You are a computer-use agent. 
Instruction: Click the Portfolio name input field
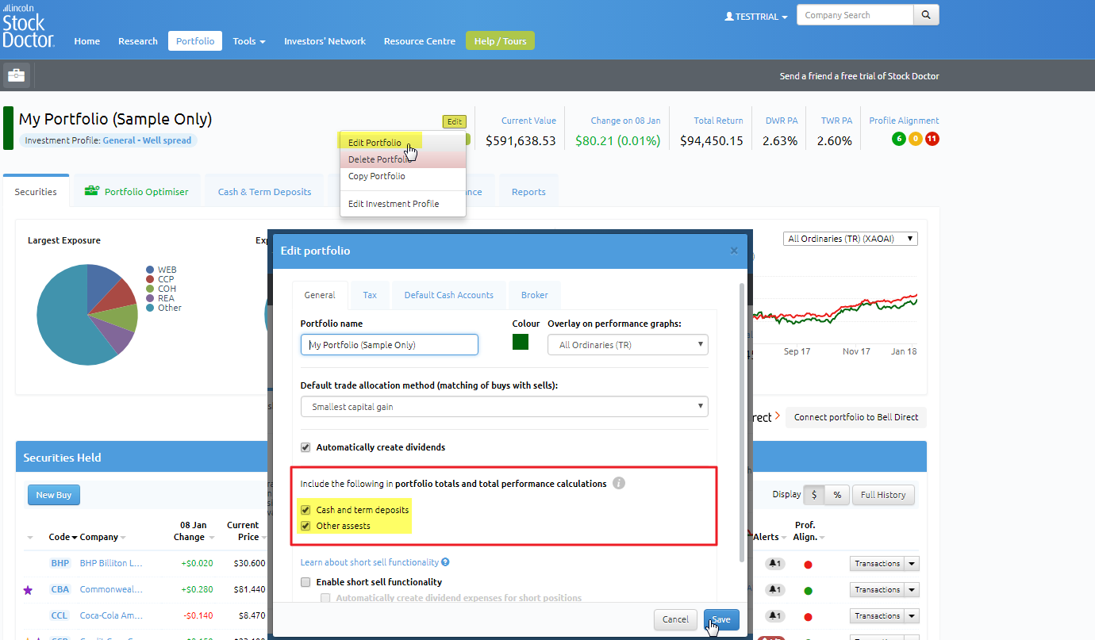click(x=390, y=344)
